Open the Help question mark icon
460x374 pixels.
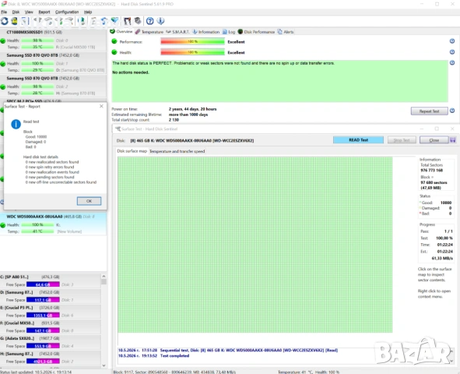tap(149, 21)
